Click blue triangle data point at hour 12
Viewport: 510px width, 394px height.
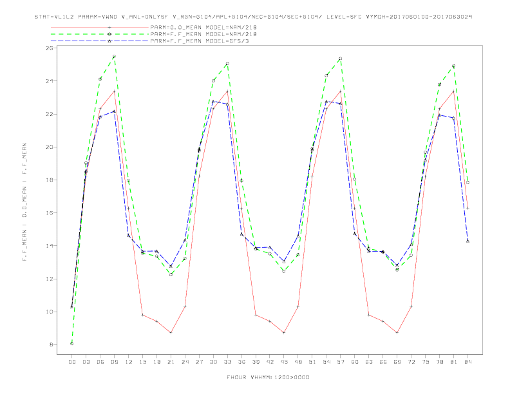point(129,235)
